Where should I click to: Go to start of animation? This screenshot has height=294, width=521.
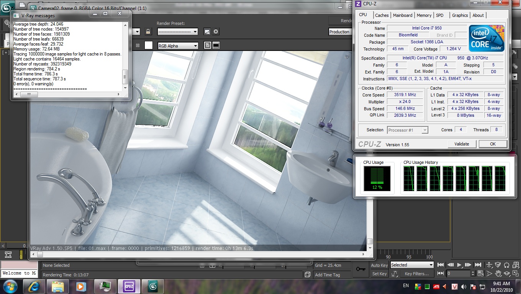(x=441, y=265)
